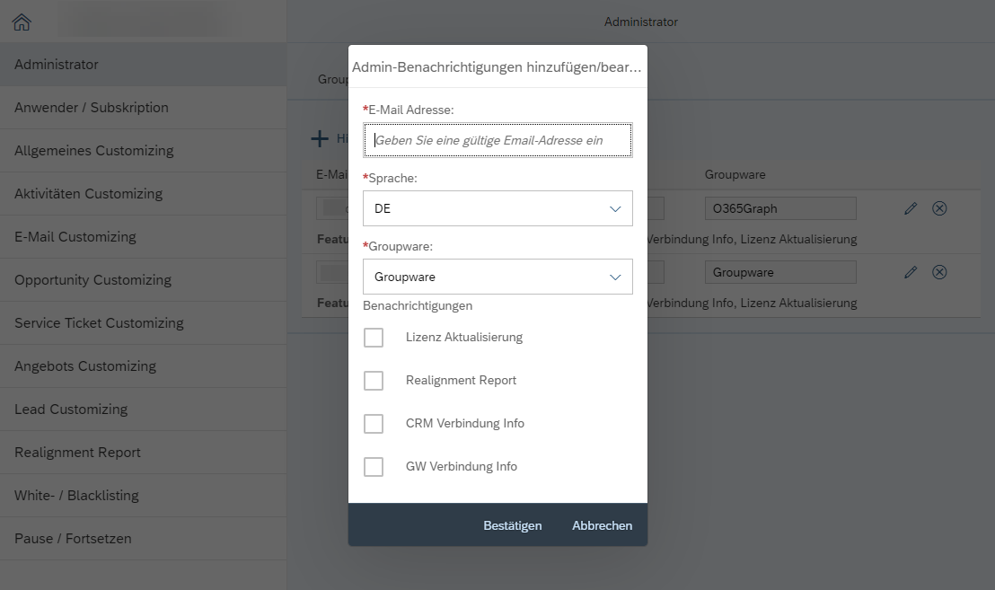Expand the Groupware selection dropdown
The width and height of the screenshot is (995, 590).
(x=497, y=277)
